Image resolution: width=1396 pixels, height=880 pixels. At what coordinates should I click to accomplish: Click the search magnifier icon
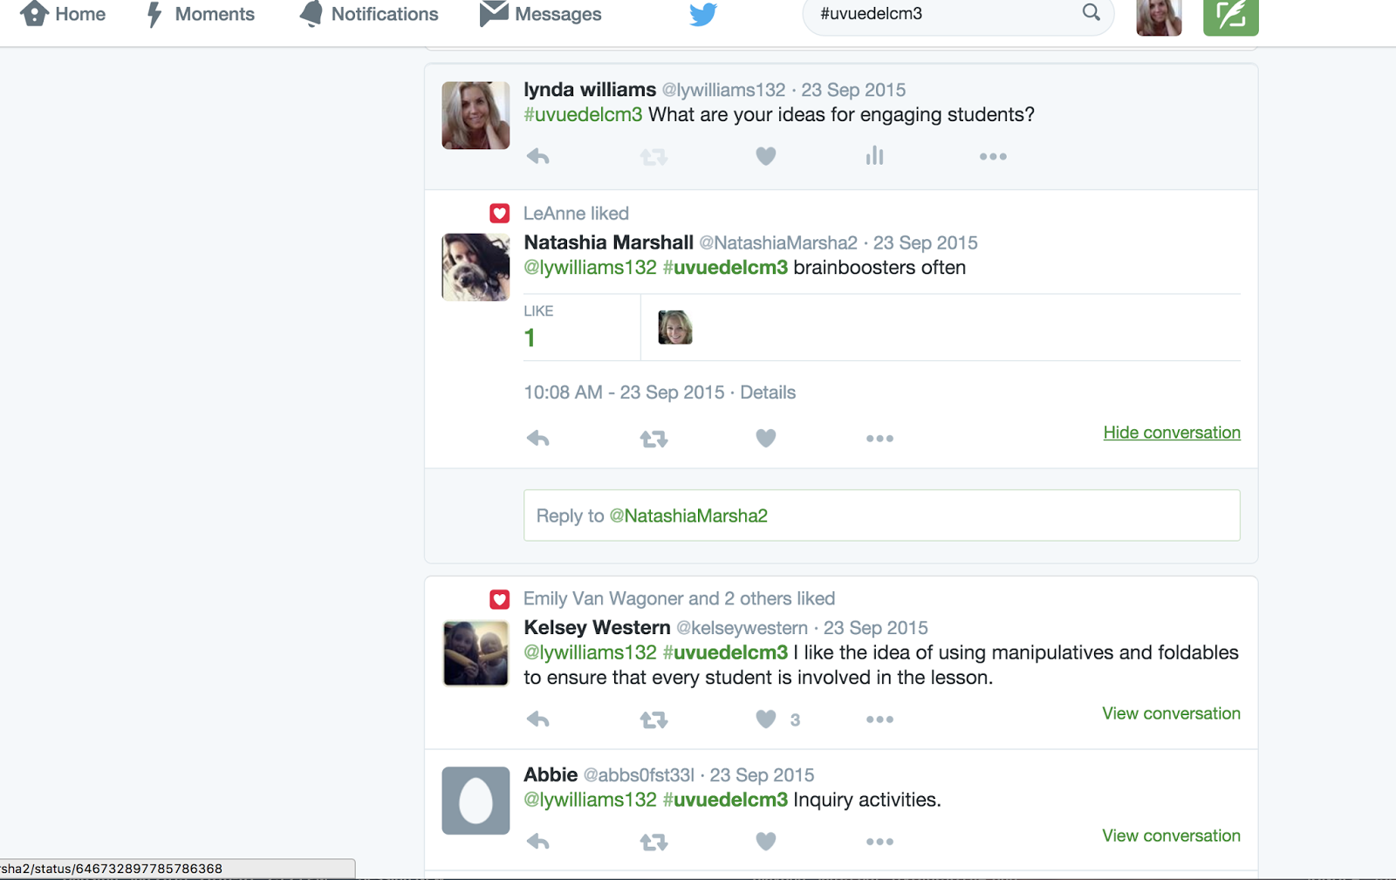pos(1091,12)
